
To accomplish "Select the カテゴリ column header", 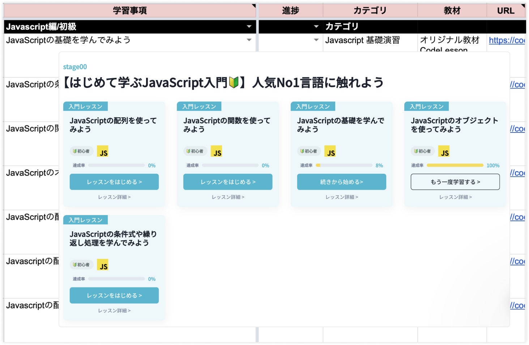I will [x=370, y=10].
